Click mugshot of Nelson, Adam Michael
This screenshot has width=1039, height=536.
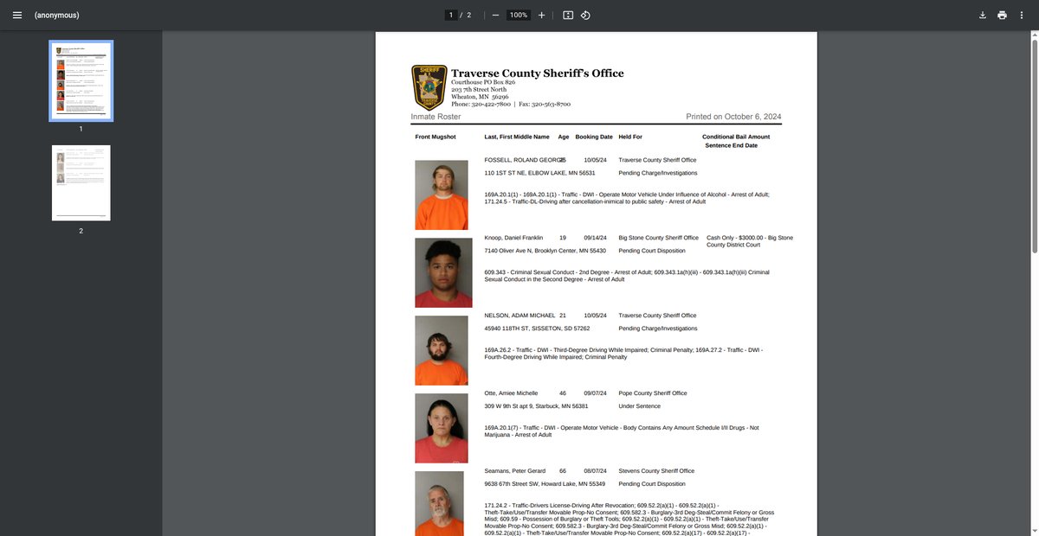[x=442, y=350]
